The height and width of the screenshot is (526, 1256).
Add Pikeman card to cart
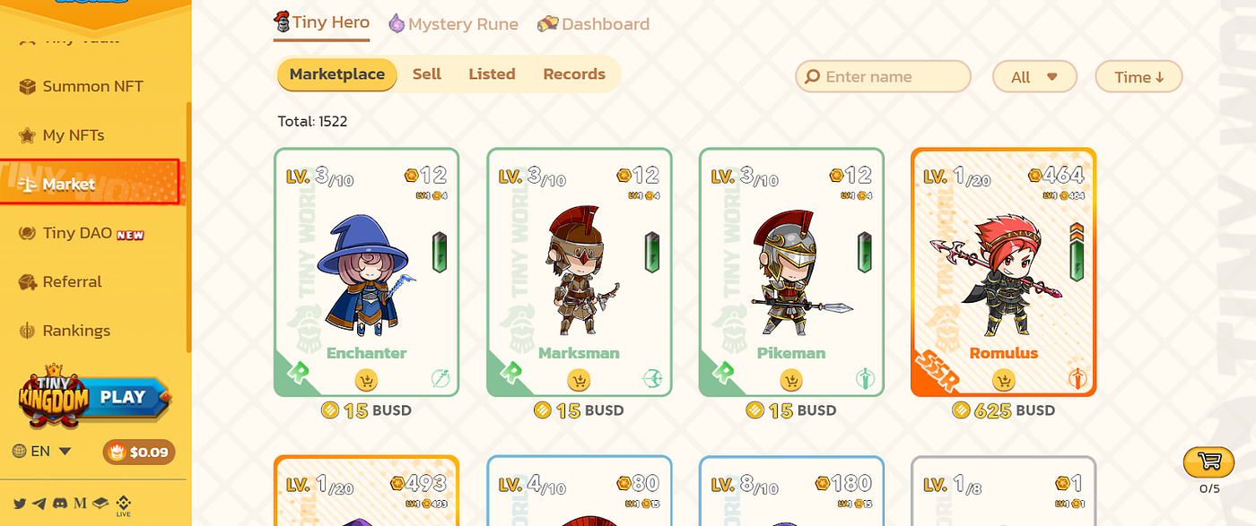click(791, 381)
